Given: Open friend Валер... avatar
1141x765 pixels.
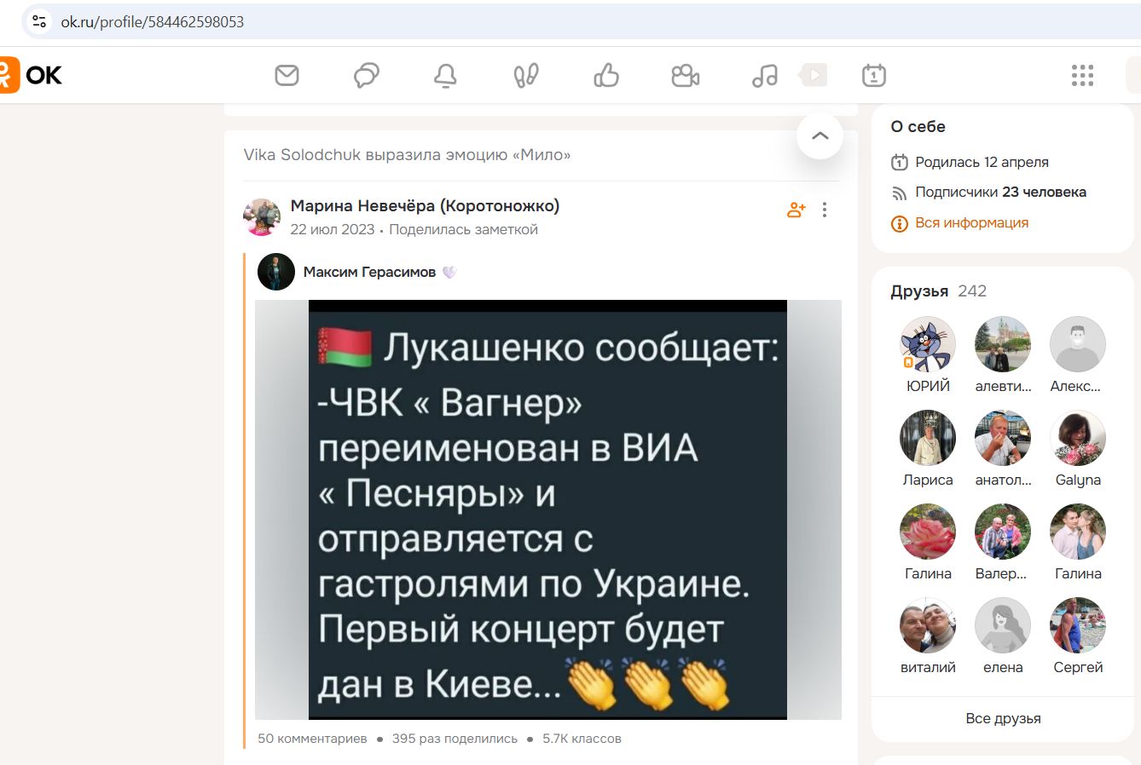Looking at the screenshot, I should [1003, 532].
